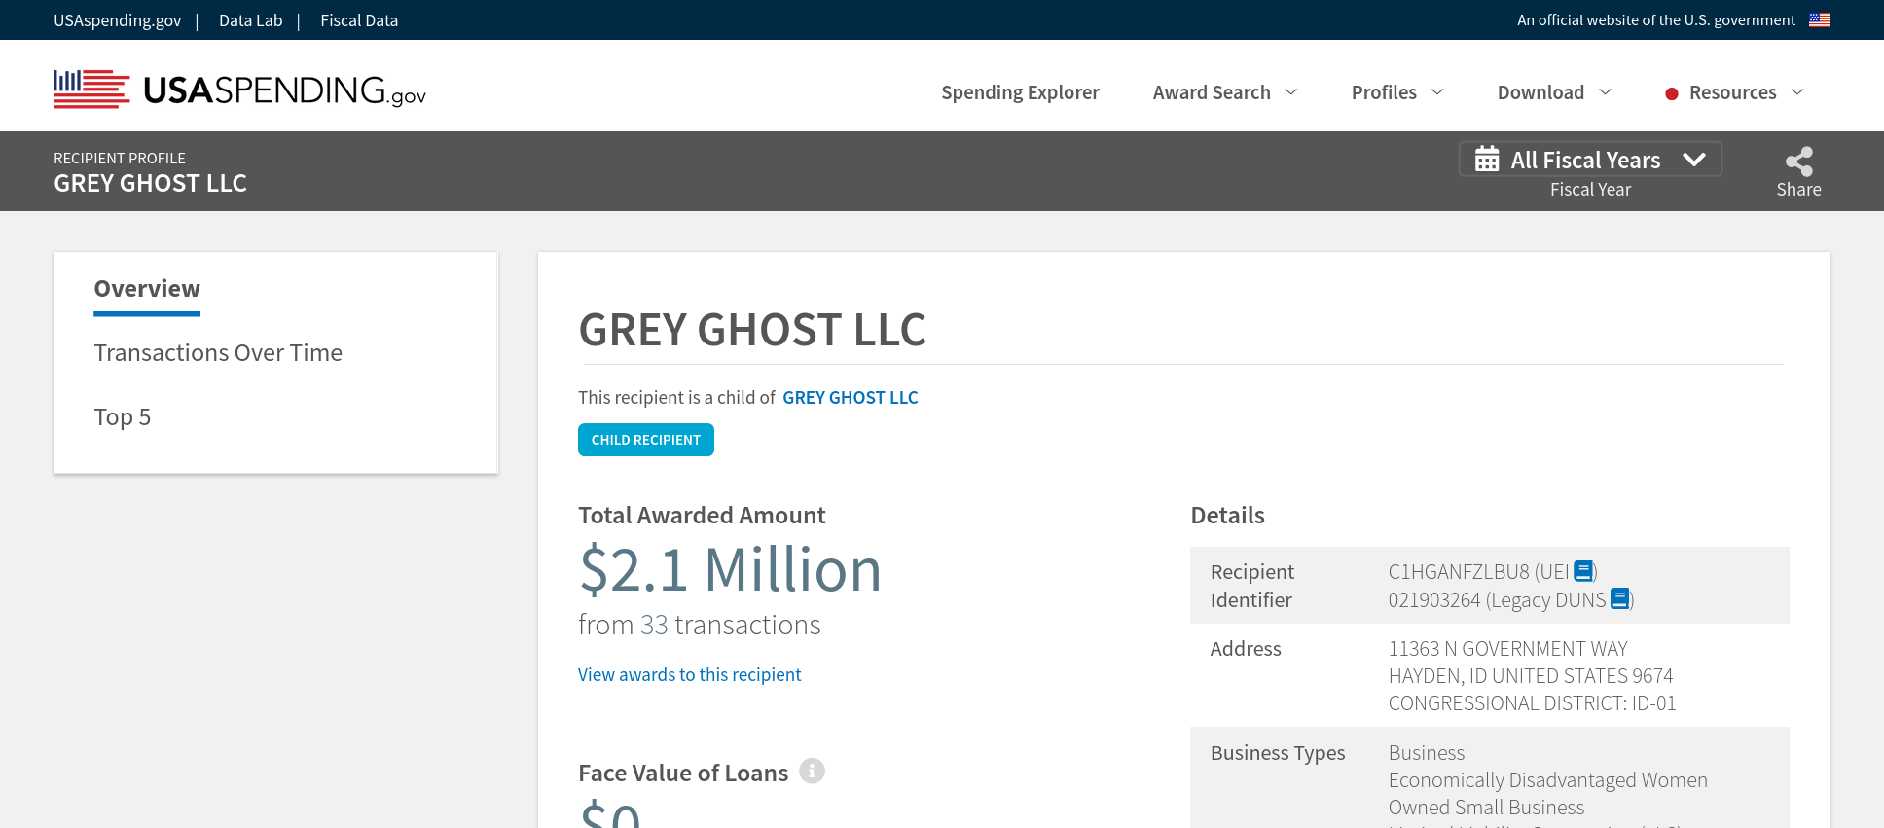
Task: Expand the Download dropdown chevron
Action: (x=1606, y=91)
